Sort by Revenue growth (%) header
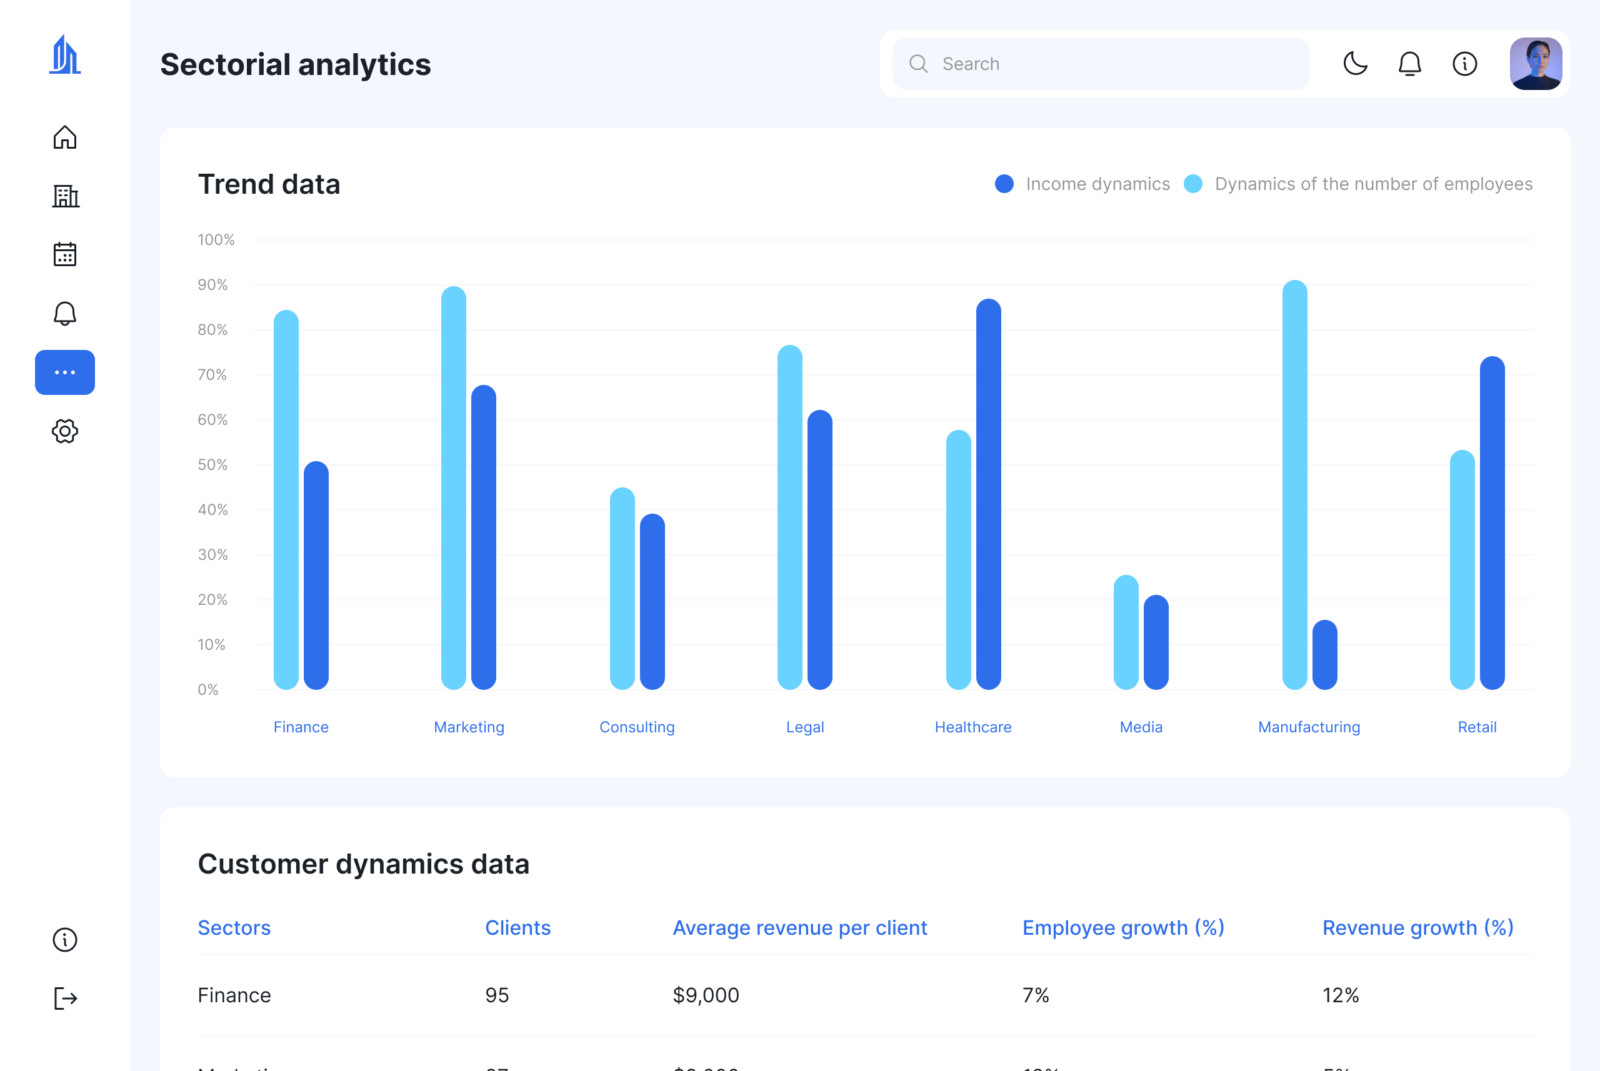Screen dimensions: 1600x1071 [1417, 927]
